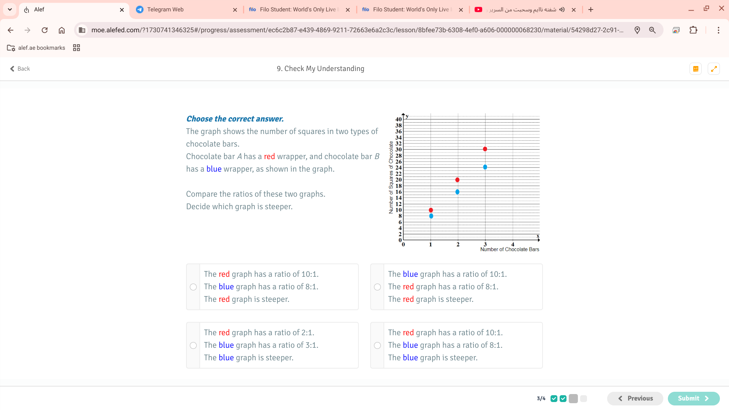Go to browser home page
The image size is (729, 410).
tap(62, 30)
